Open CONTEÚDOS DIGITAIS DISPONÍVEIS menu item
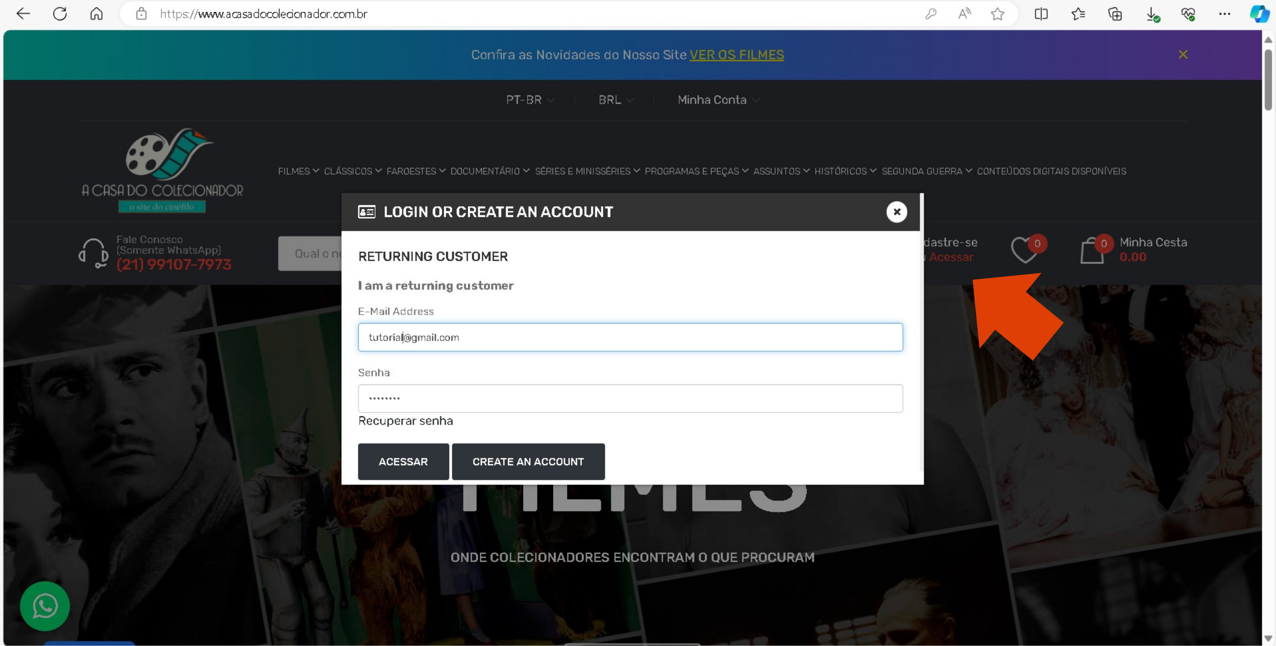Image resolution: width=1276 pixels, height=646 pixels. [x=1051, y=171]
